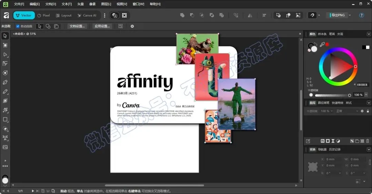Click the horizontal canvas scrollbar
This screenshot has height=194, width=372.
pos(154,185)
